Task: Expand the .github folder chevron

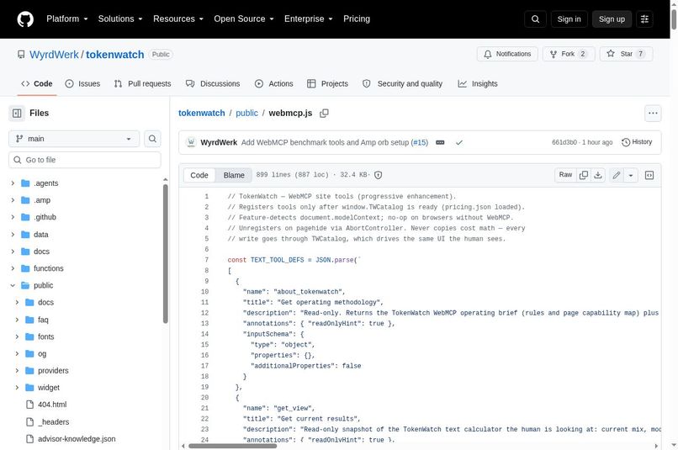Action: [x=13, y=217]
